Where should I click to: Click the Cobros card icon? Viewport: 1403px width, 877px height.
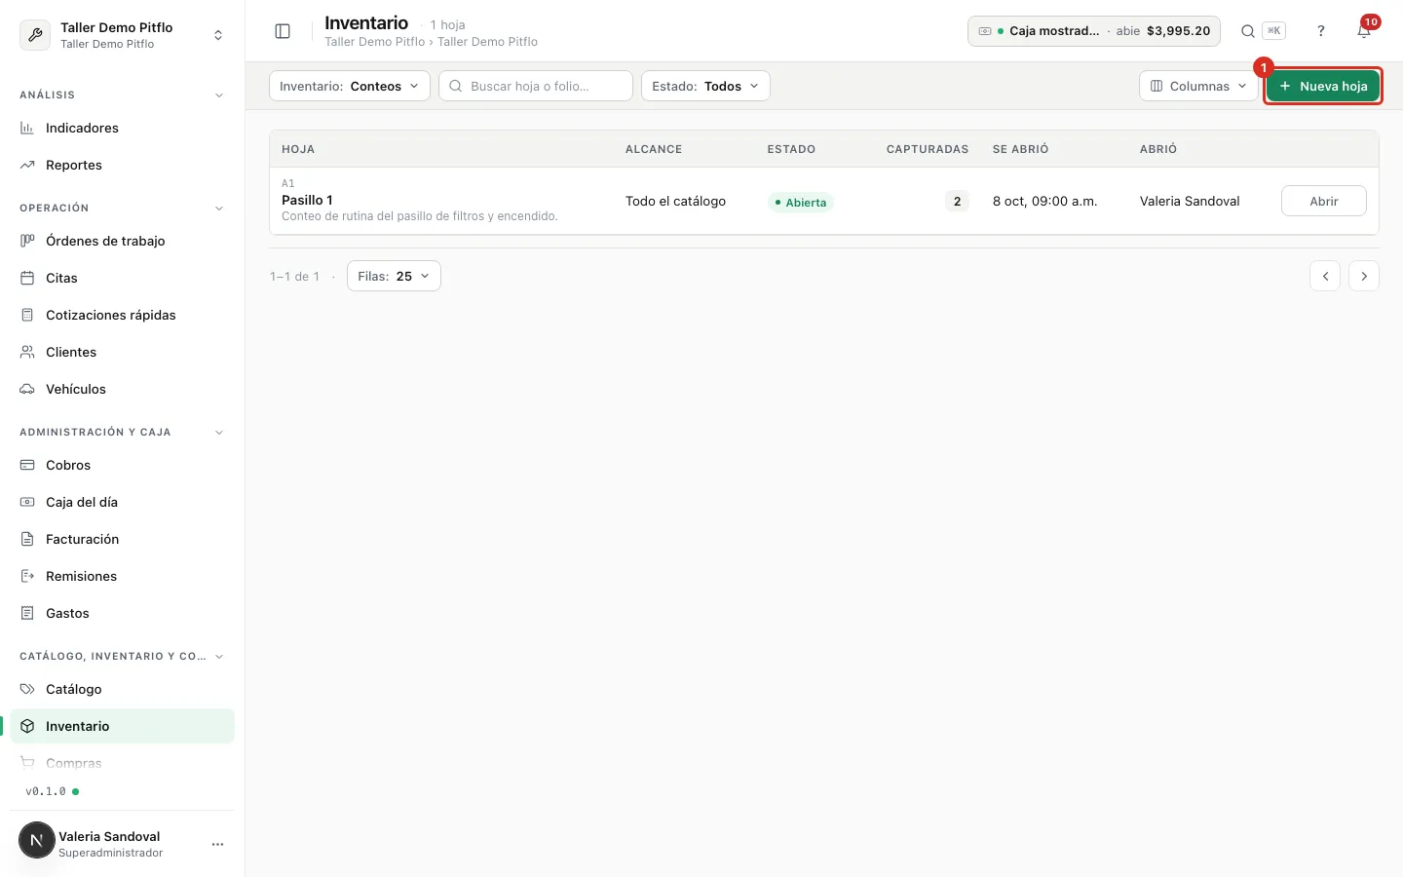point(27,465)
